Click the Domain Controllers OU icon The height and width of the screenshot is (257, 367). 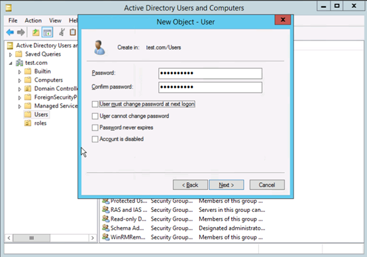pyautogui.click(x=28, y=89)
